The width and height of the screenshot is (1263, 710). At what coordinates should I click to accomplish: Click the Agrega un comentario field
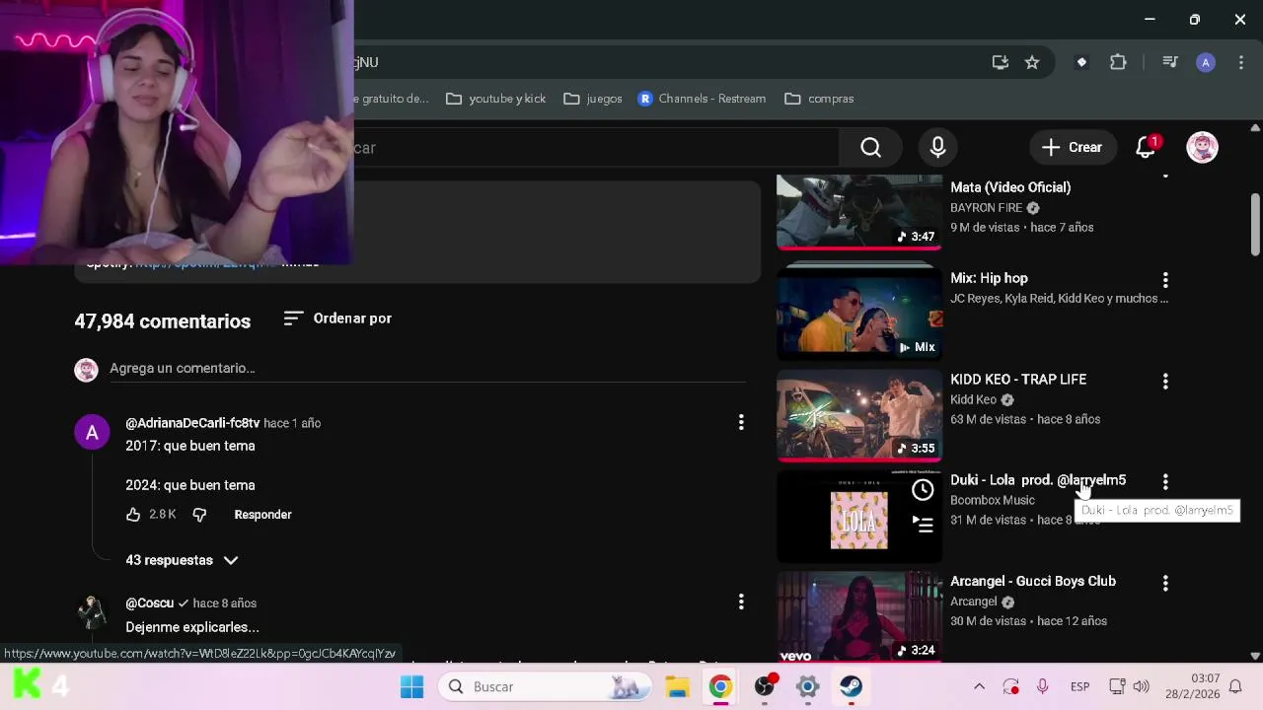point(428,368)
